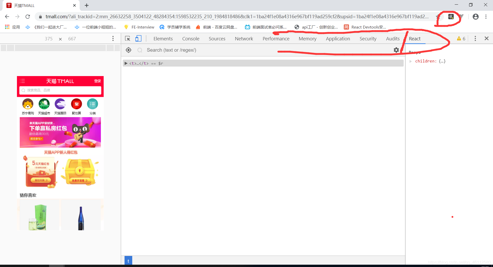Switch to the Security tab
Screen dimensions: 493x267
pos(368,39)
